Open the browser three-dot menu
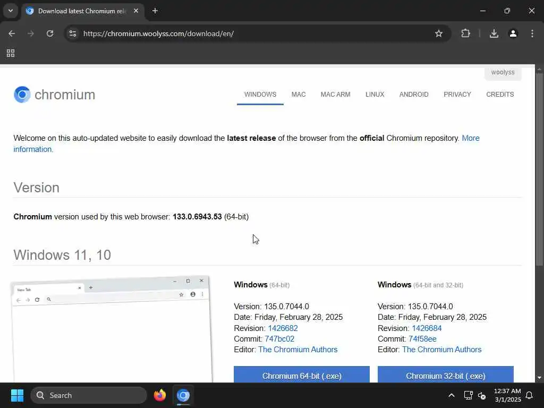Image resolution: width=544 pixels, height=408 pixels. 532,33
